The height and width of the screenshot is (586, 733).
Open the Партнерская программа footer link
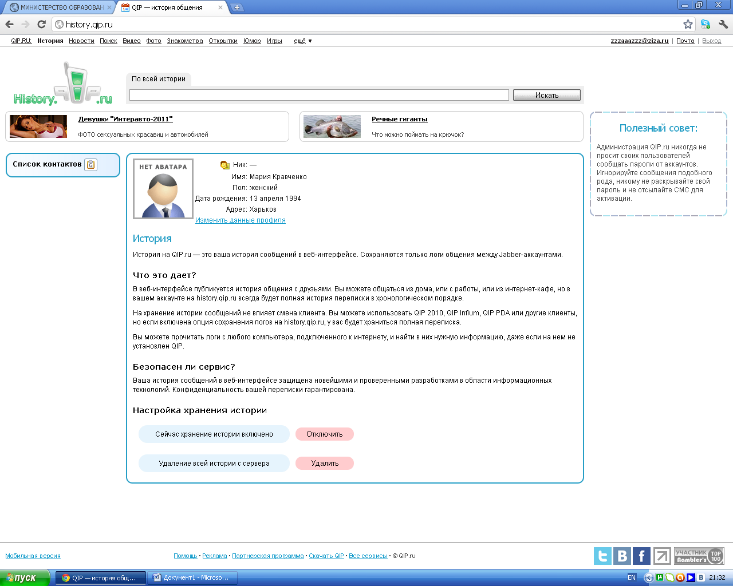[x=268, y=556]
